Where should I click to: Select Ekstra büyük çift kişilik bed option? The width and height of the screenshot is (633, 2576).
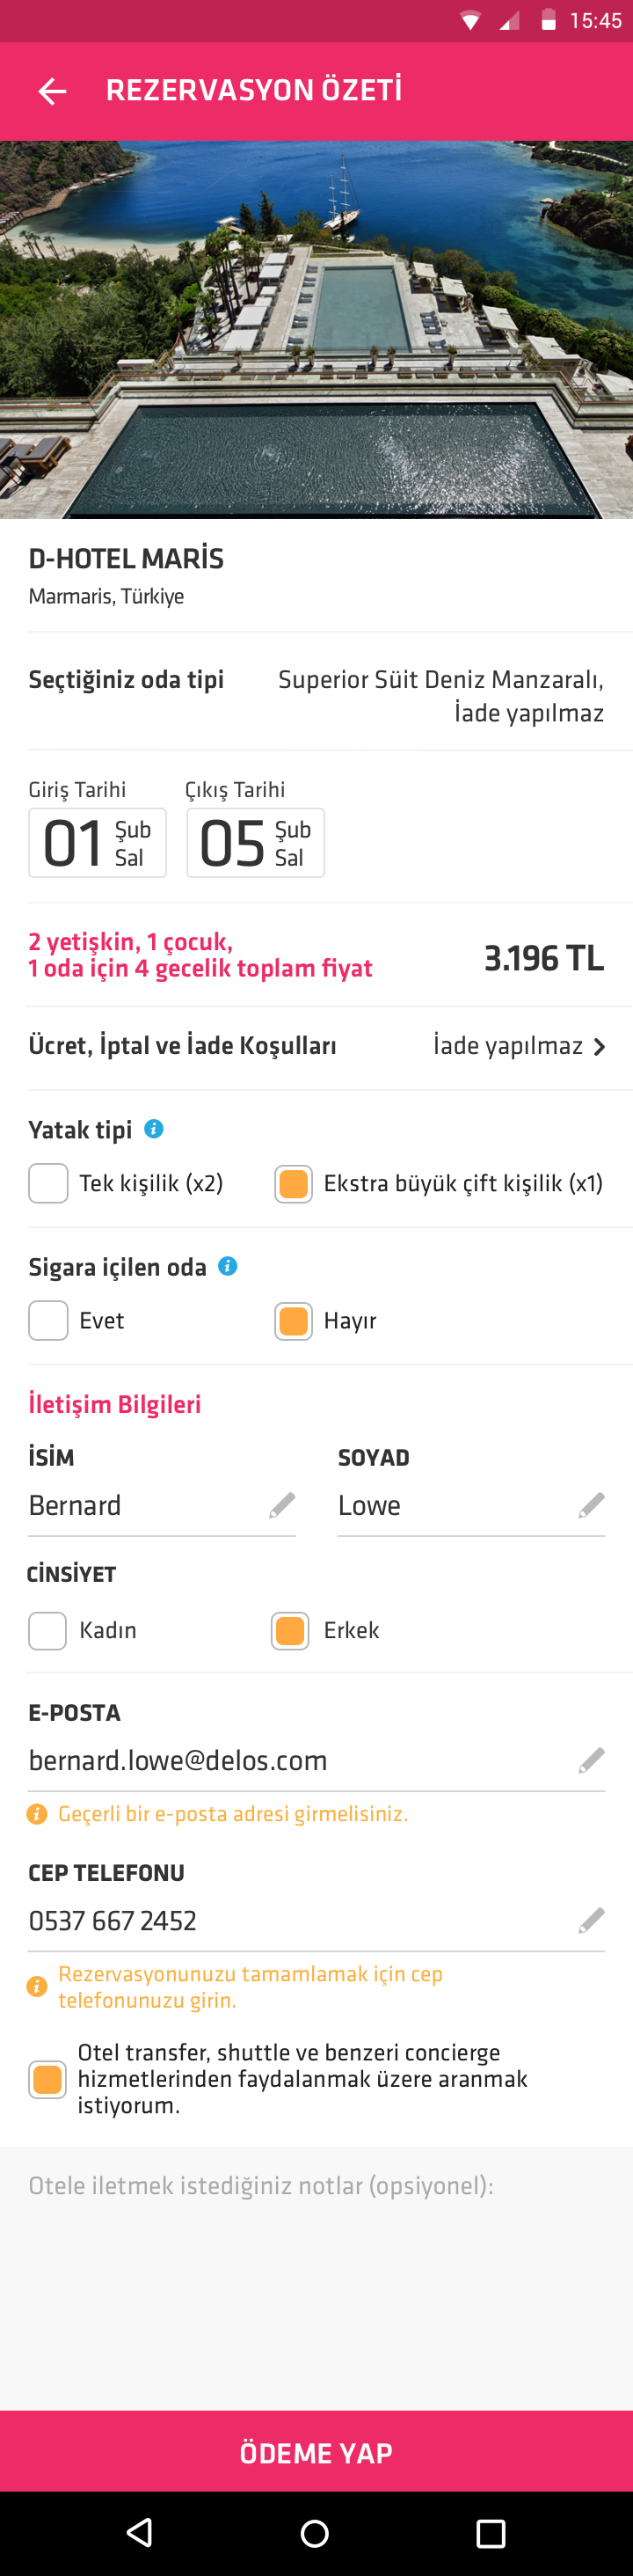point(293,1183)
